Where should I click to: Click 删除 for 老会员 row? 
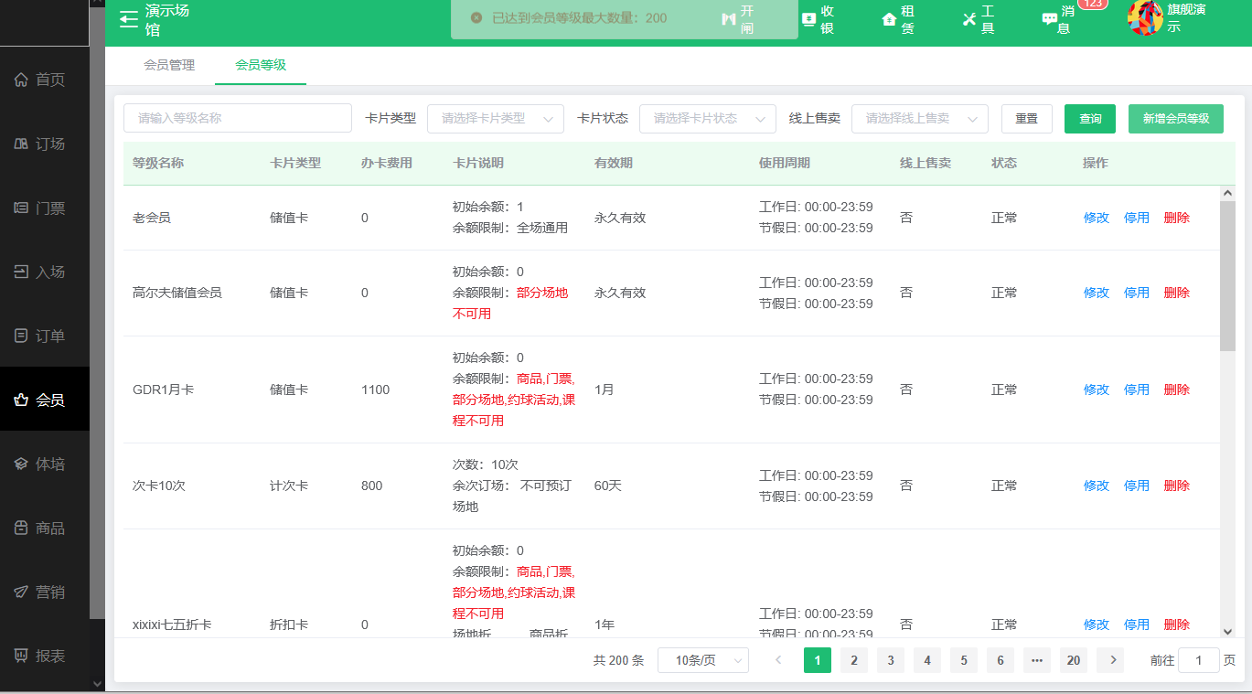(1177, 218)
